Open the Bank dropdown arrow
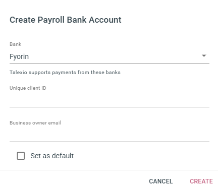The height and width of the screenshot is (190, 218). coord(204,56)
